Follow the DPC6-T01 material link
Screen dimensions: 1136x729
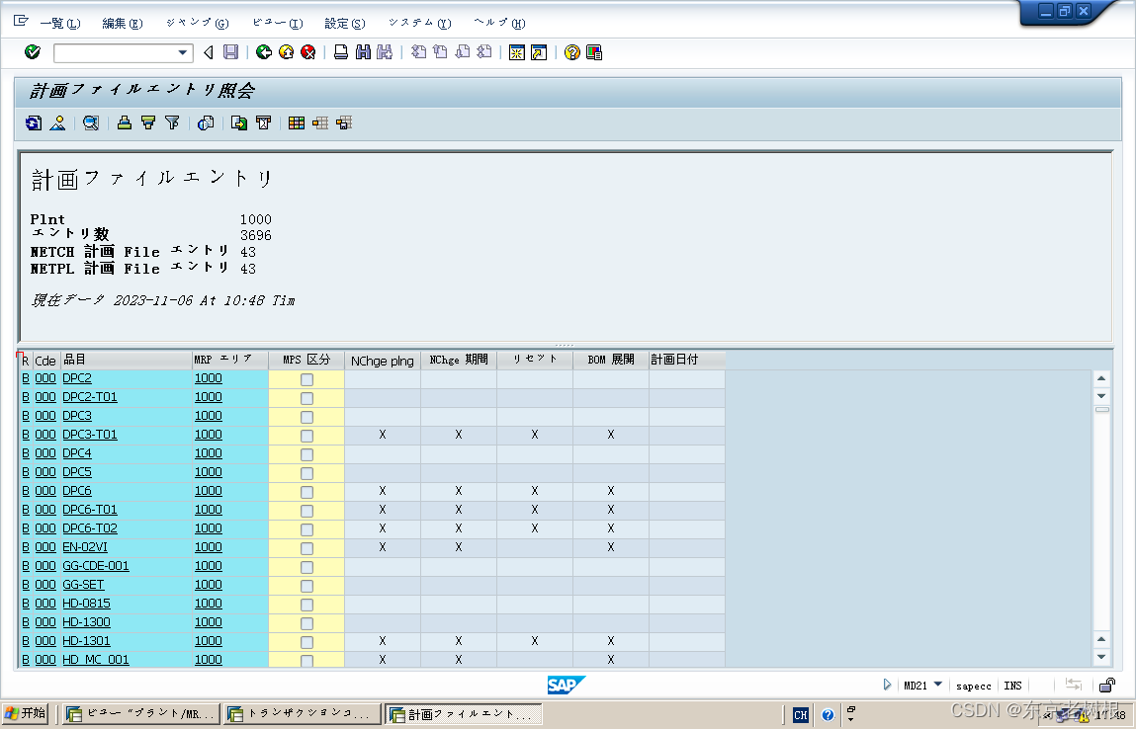click(89, 509)
